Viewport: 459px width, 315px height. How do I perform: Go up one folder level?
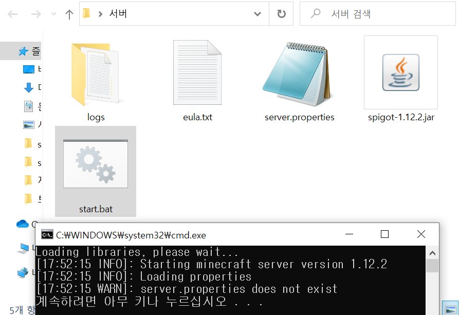coord(69,14)
